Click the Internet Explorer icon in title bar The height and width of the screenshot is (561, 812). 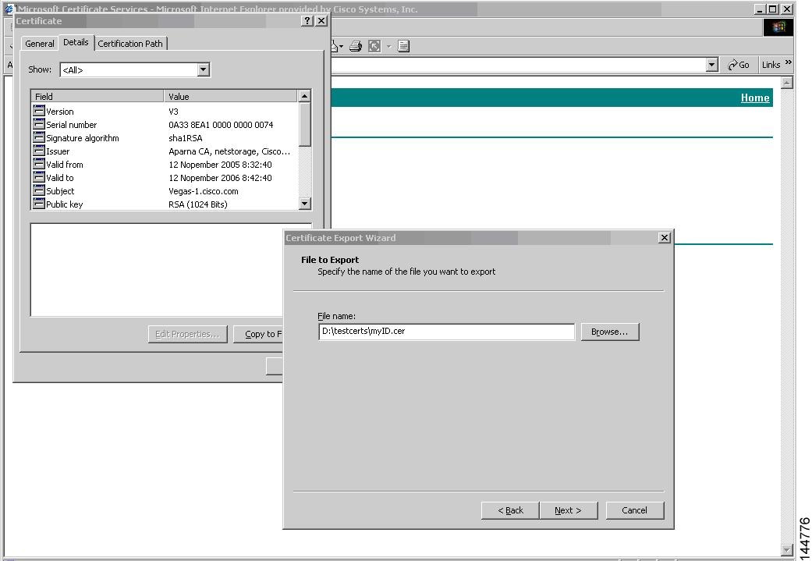click(x=10, y=9)
